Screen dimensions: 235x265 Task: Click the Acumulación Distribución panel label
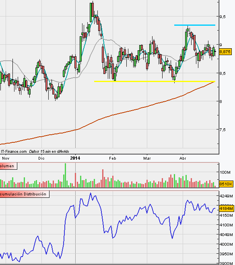pos(25,194)
